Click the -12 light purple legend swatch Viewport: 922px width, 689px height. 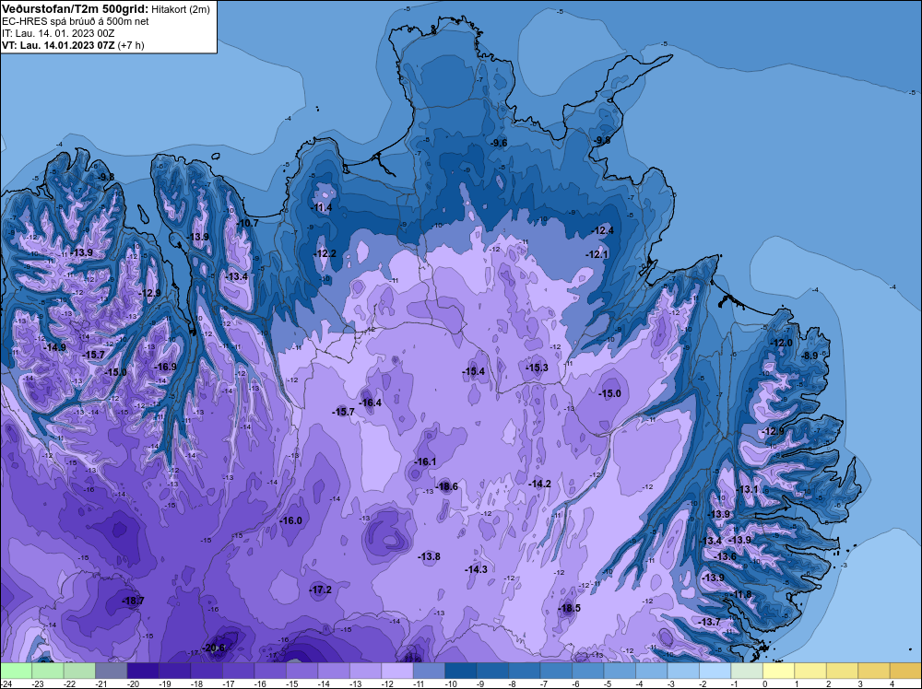coord(396,671)
